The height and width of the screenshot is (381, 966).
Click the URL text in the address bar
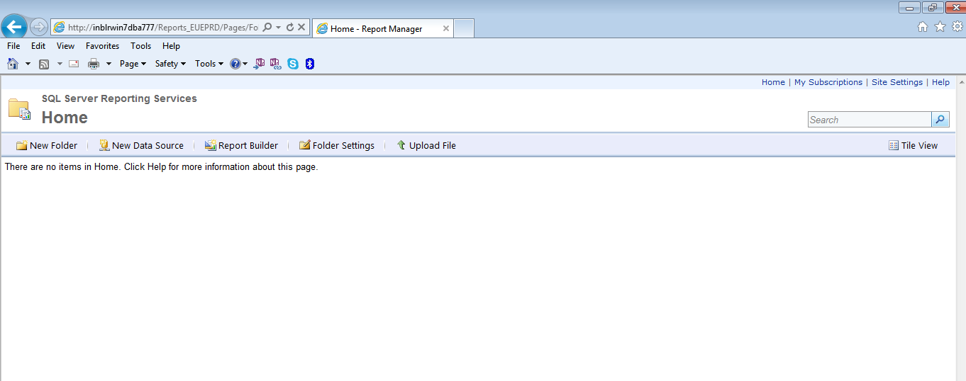[162, 28]
